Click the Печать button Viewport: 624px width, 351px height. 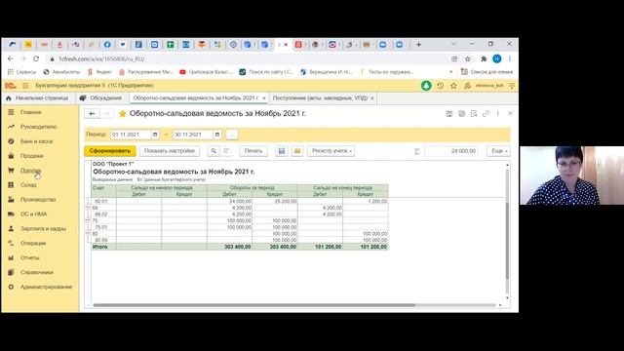(x=253, y=151)
